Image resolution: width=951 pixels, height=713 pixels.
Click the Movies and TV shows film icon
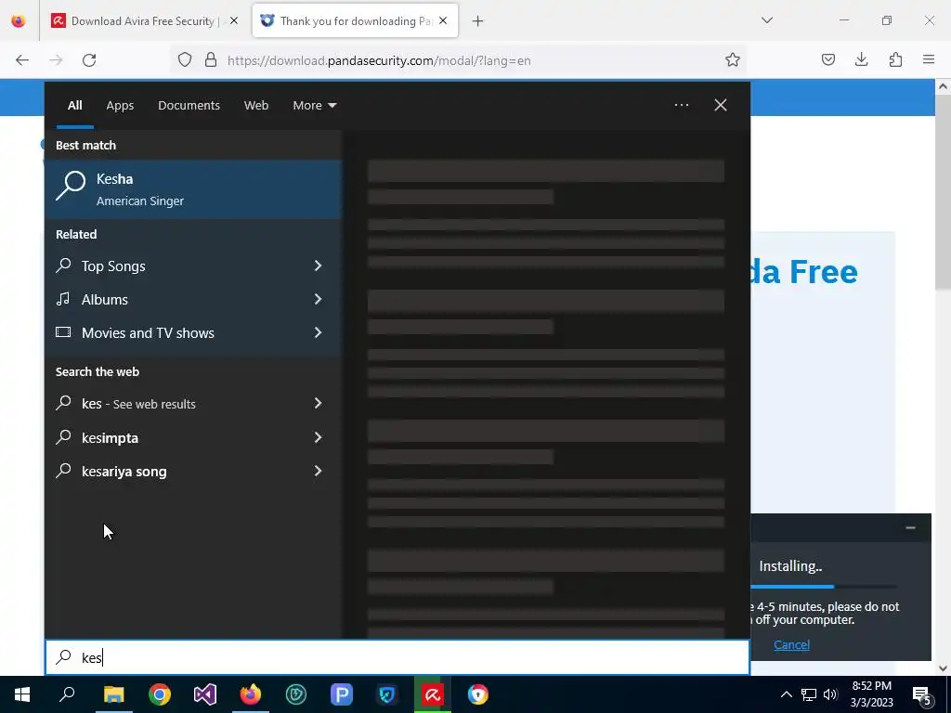[x=63, y=332]
